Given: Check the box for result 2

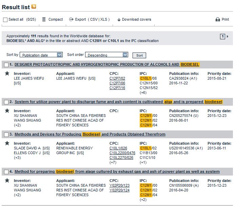Looking at the screenshot, I should 6,102.
